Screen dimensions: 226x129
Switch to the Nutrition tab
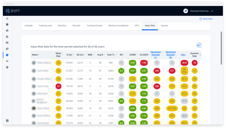[x=62, y=26]
